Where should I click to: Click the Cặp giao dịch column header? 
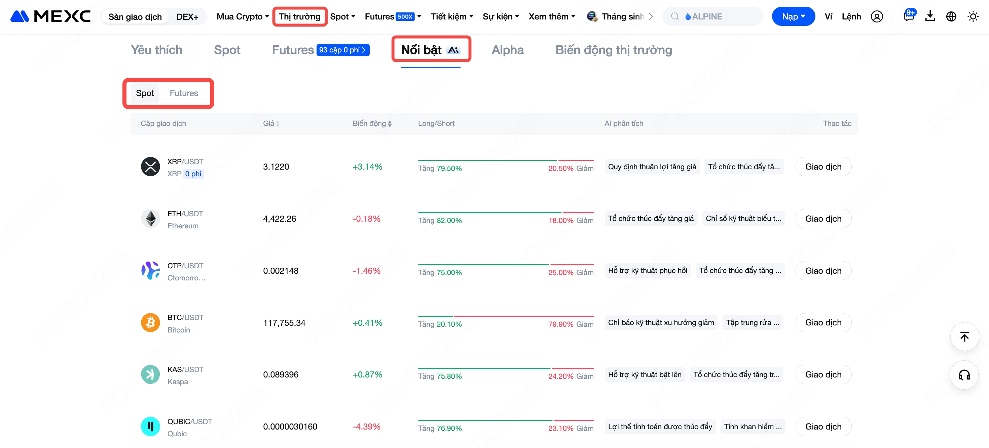click(163, 124)
